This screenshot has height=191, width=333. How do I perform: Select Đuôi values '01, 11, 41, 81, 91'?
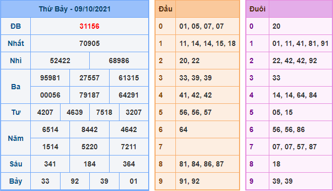pos(301,43)
